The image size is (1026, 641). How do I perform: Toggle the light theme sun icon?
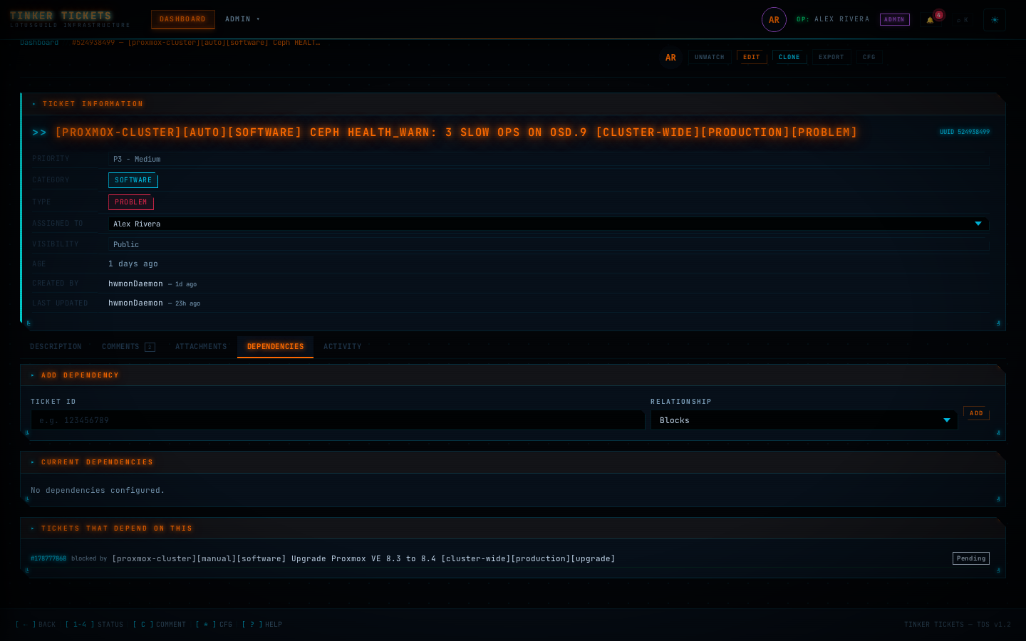(x=995, y=20)
